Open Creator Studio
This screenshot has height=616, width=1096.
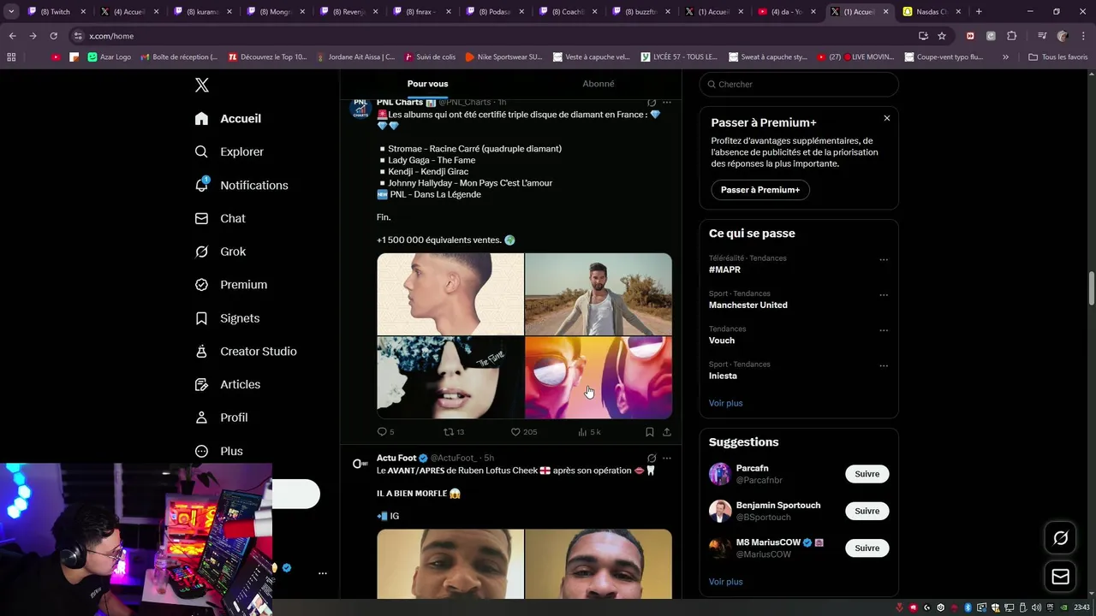(246, 352)
